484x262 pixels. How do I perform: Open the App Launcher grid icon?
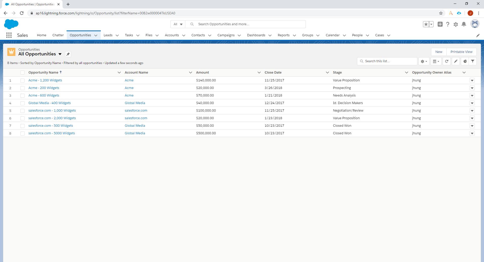pos(9,35)
